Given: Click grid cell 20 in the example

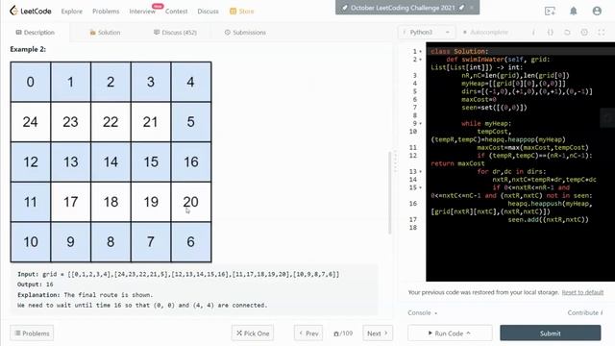Looking at the screenshot, I should (x=191, y=202).
